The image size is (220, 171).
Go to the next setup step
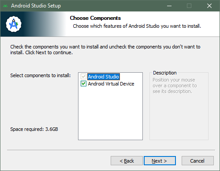point(160,161)
